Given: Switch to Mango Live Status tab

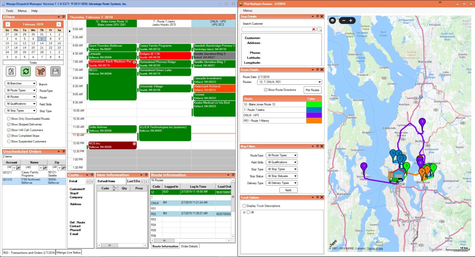Looking at the screenshot, I should coord(69,252).
